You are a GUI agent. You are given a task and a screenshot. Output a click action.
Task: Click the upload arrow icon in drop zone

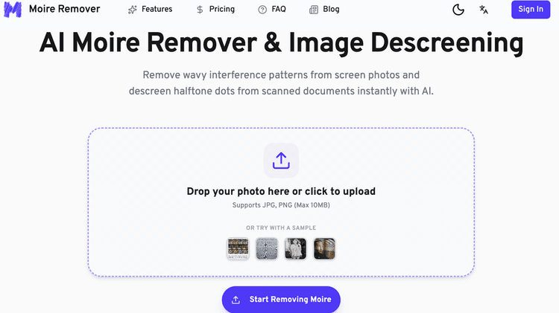[x=281, y=161]
